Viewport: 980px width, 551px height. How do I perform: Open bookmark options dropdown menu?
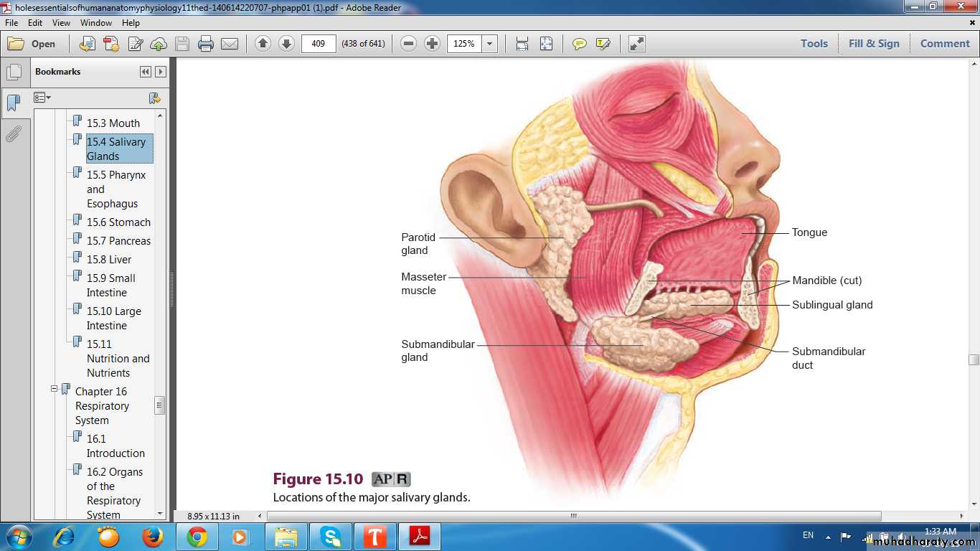[x=42, y=98]
